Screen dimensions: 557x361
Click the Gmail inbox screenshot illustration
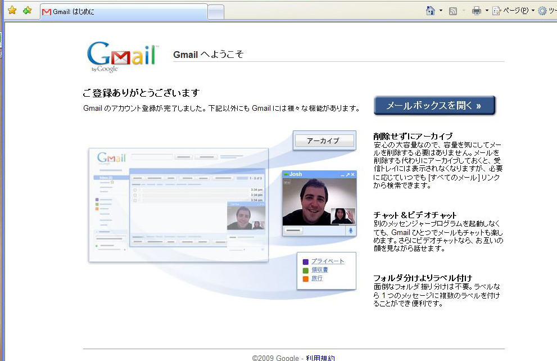click(x=178, y=205)
